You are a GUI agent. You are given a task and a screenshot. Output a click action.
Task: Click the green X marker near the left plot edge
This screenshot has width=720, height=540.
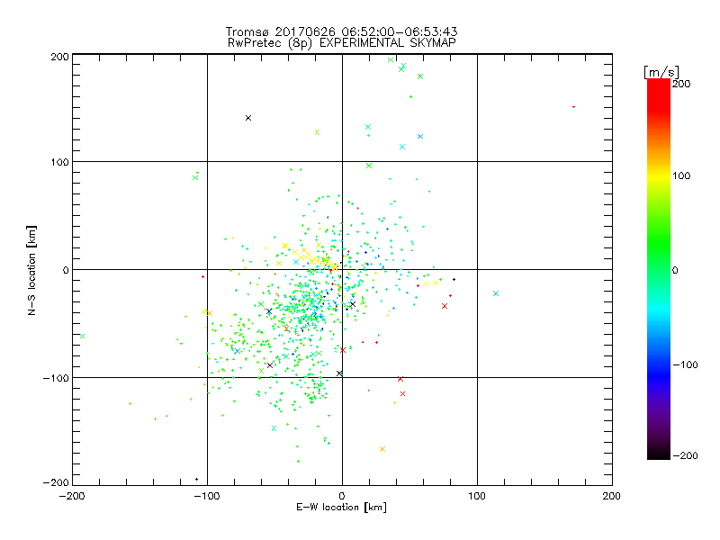(x=83, y=336)
